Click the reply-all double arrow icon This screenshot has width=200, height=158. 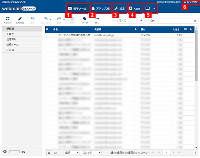click(x=46, y=19)
